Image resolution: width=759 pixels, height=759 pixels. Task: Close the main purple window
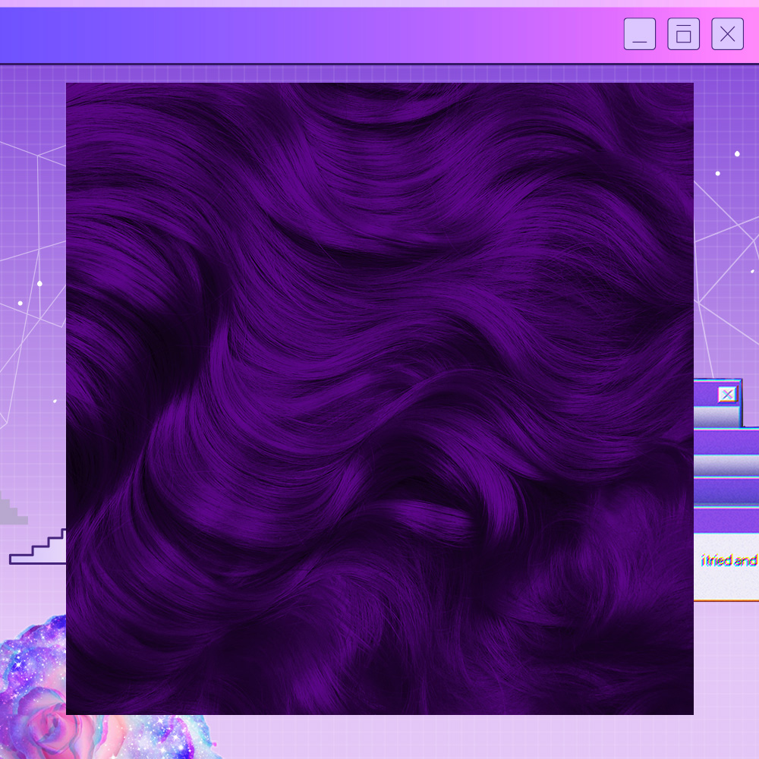727,34
